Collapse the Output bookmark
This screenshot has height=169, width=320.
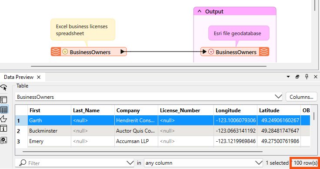tap(200, 12)
